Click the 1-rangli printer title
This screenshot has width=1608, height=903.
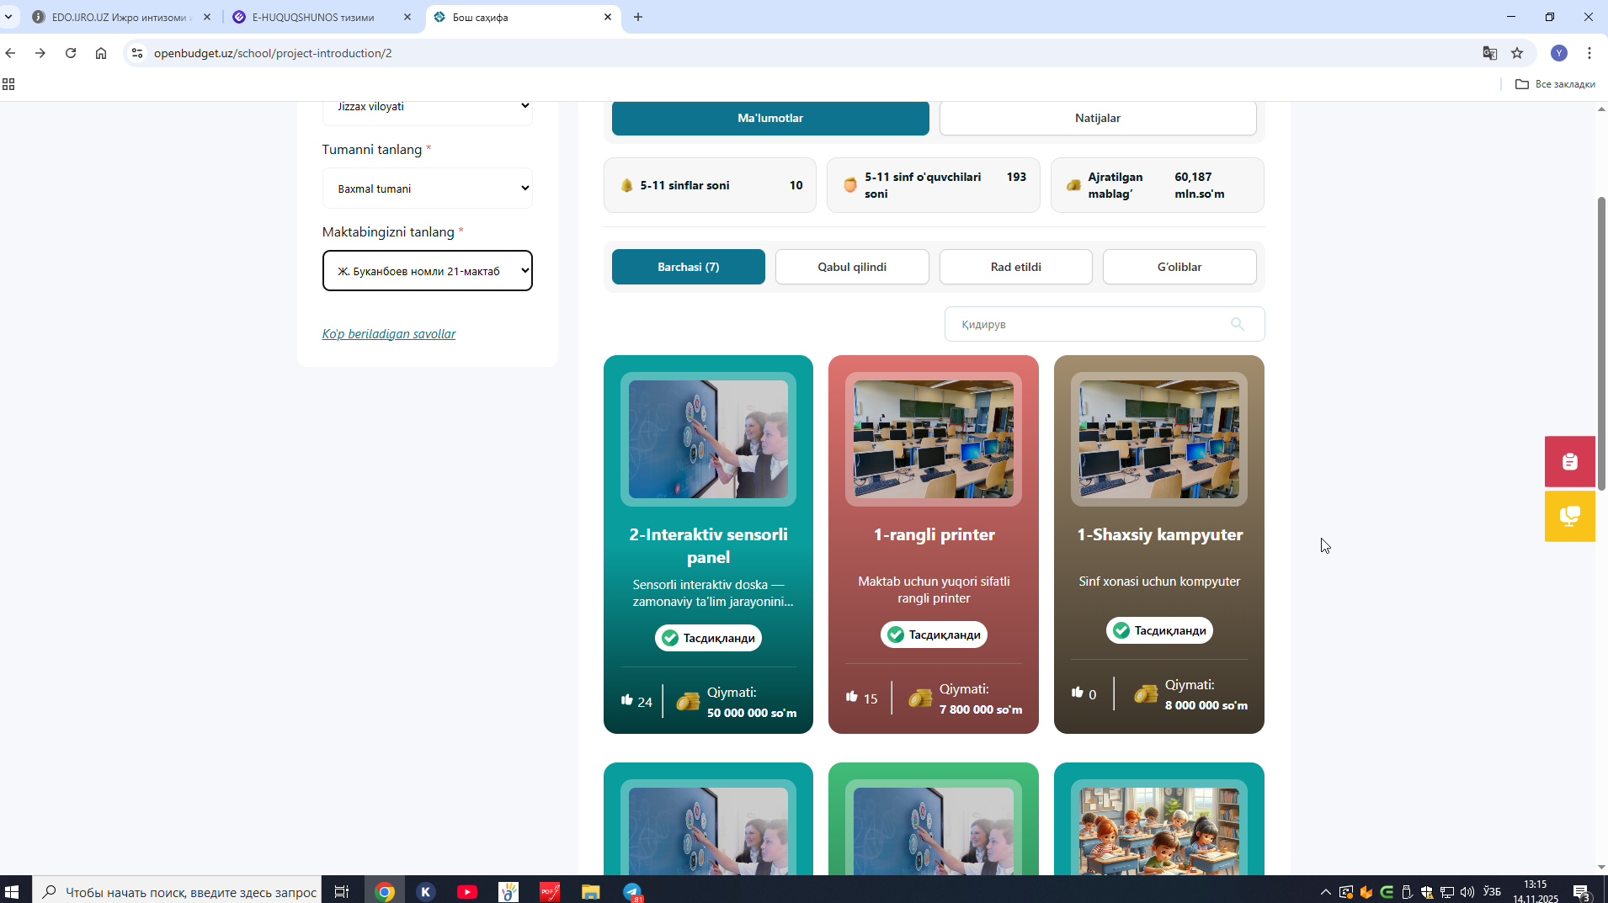[x=934, y=534]
